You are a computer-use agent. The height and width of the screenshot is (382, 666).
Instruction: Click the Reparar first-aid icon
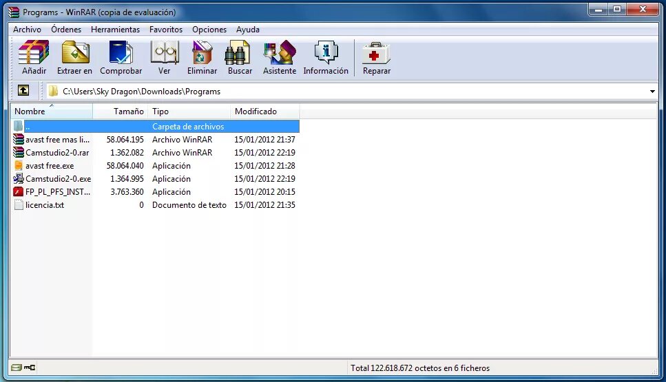click(x=376, y=53)
